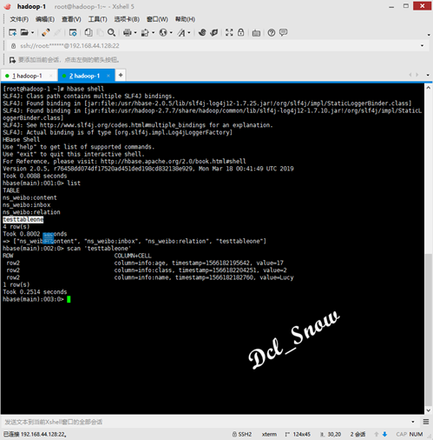Click the highlighted testtableone text
This screenshot has height=440, width=433.
point(23,219)
